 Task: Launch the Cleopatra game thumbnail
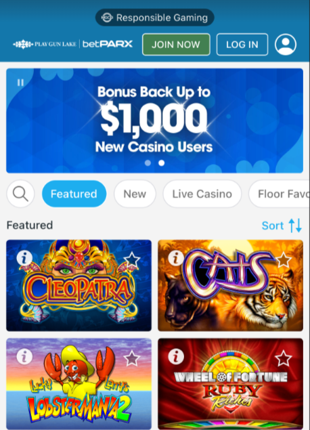click(x=79, y=286)
